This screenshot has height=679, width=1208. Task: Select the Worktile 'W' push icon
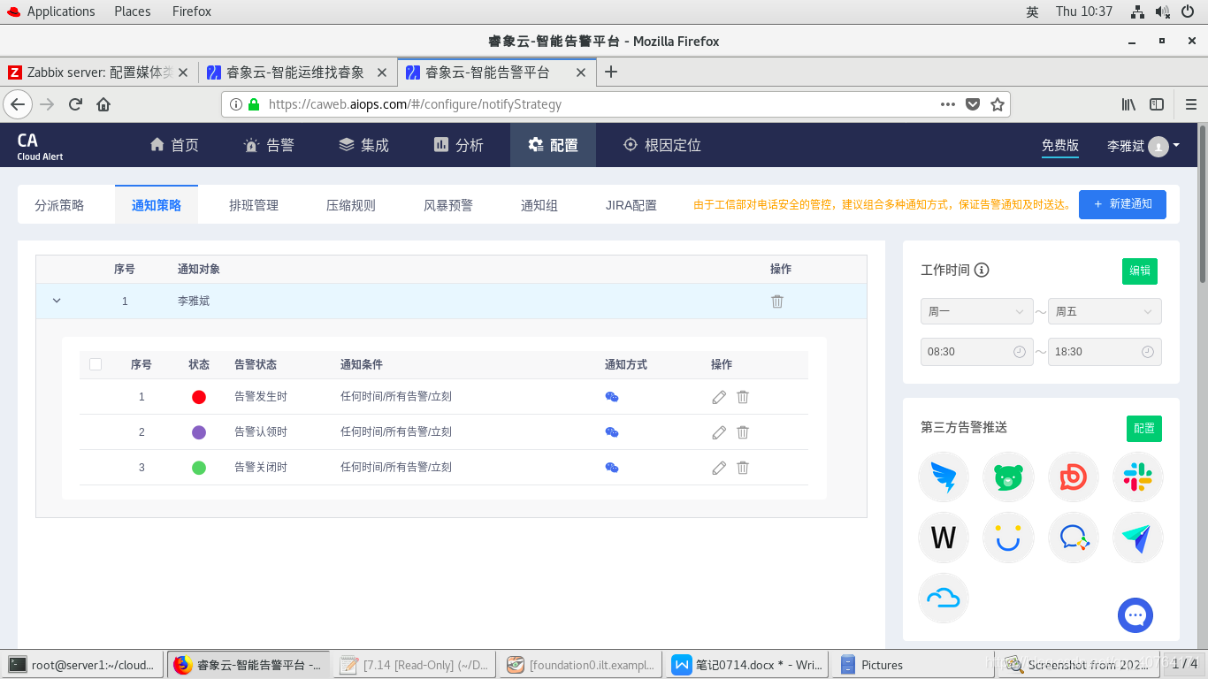(944, 538)
